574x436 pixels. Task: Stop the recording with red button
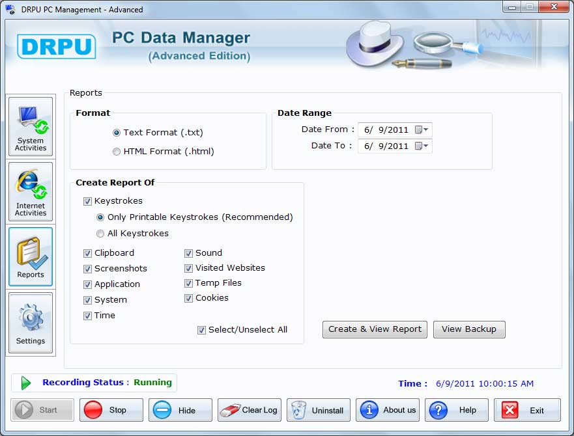(x=111, y=410)
